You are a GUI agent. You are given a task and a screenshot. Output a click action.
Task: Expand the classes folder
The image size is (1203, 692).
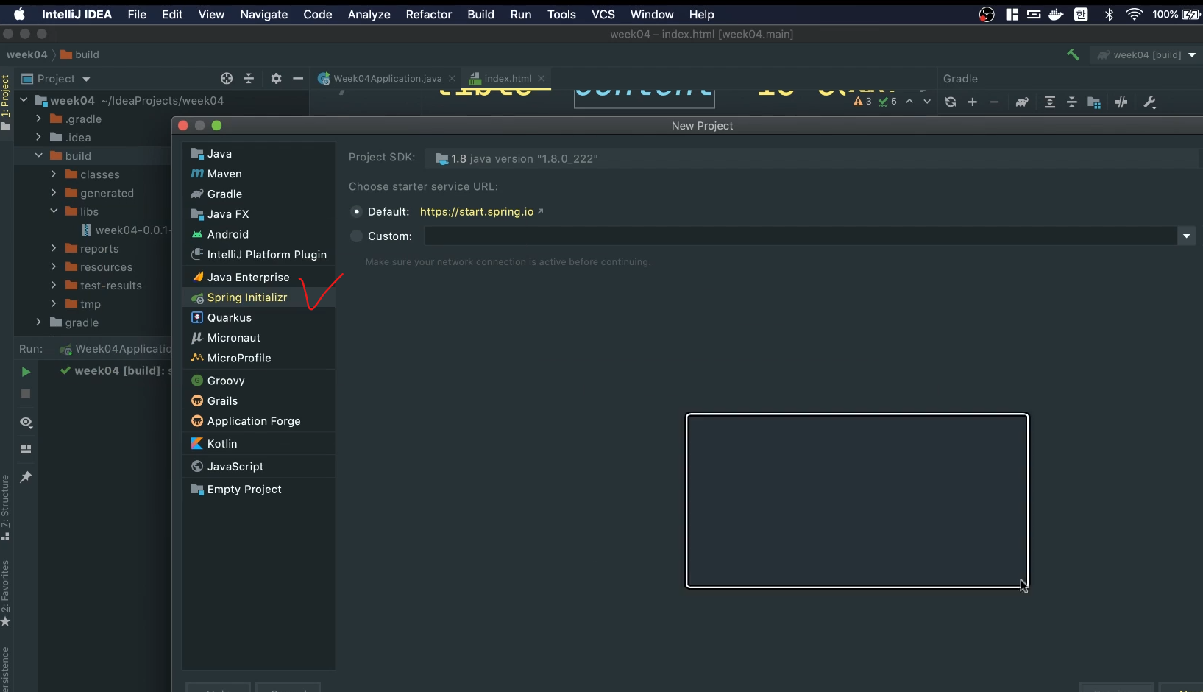[x=54, y=174]
